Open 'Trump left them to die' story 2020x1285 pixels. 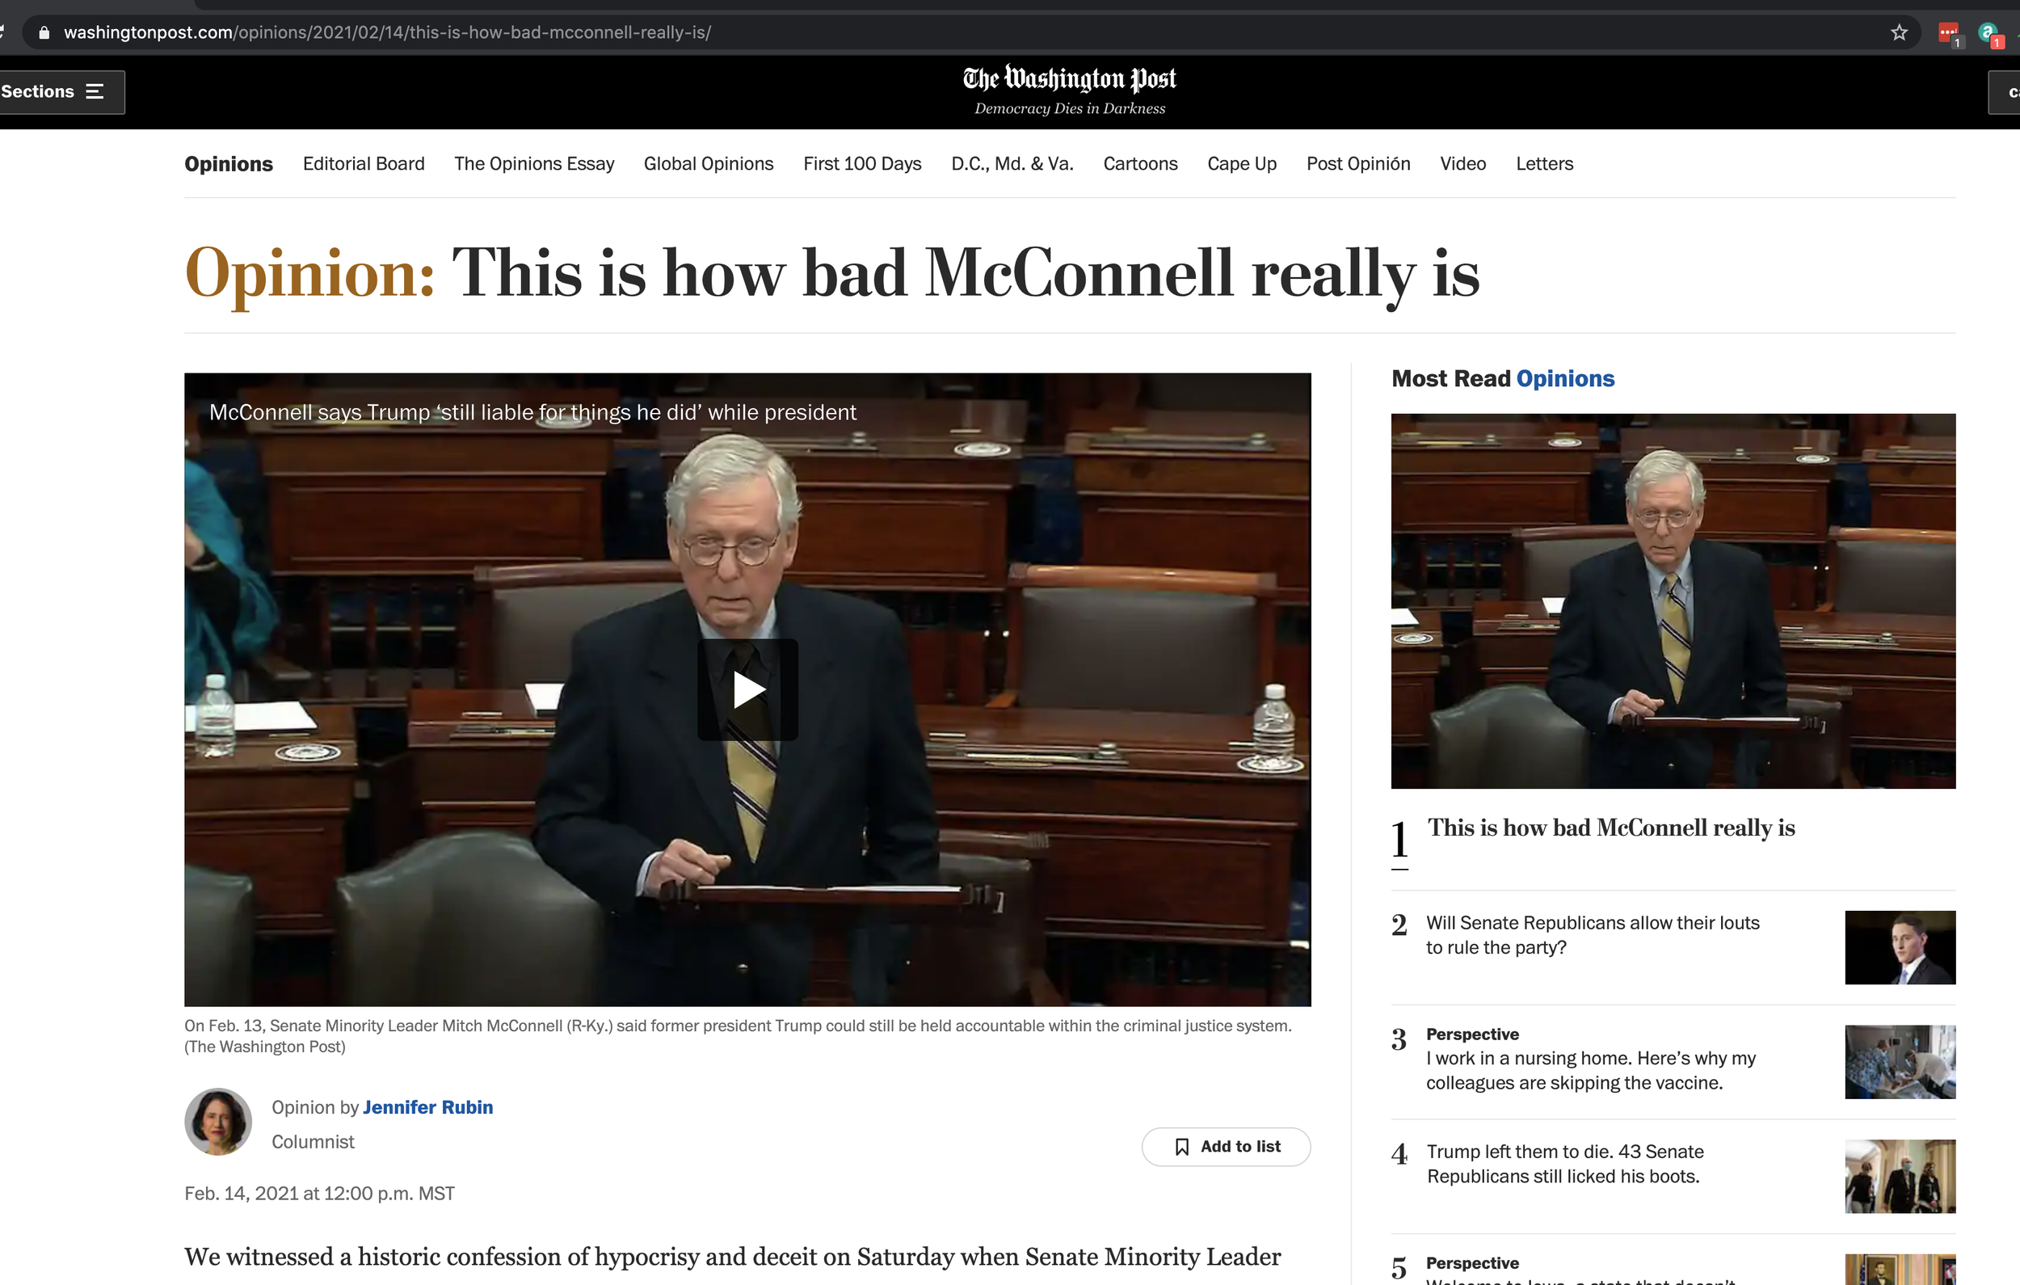click(1564, 1163)
